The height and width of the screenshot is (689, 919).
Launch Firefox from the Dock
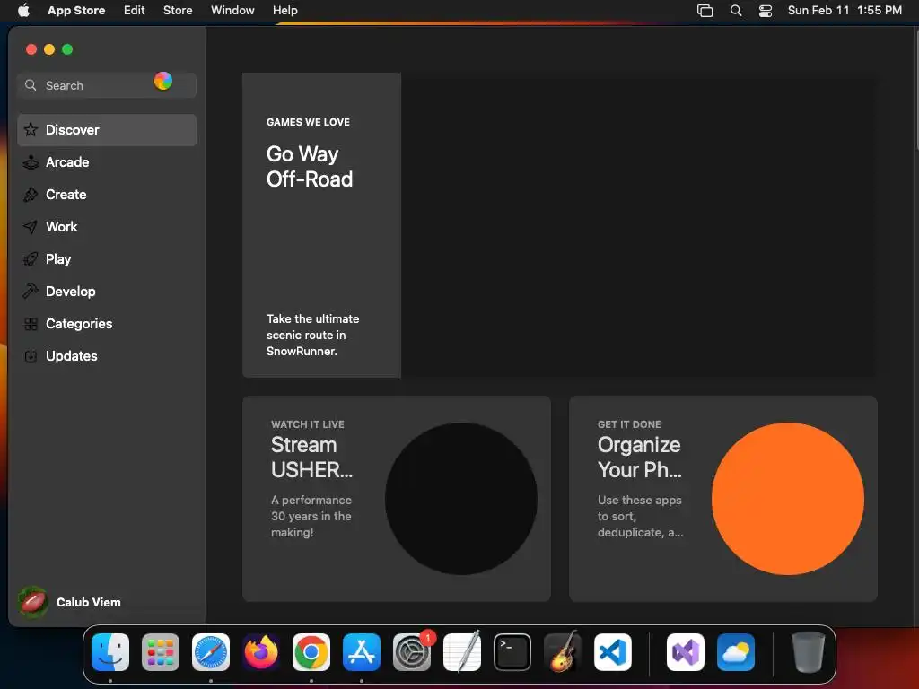point(261,652)
